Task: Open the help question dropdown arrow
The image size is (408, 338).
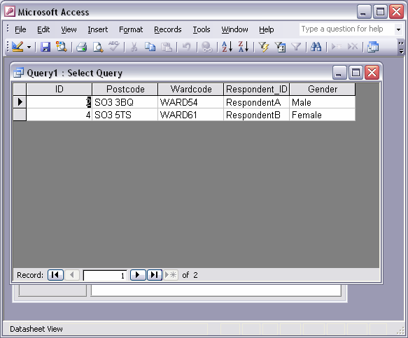Action: click(x=398, y=29)
